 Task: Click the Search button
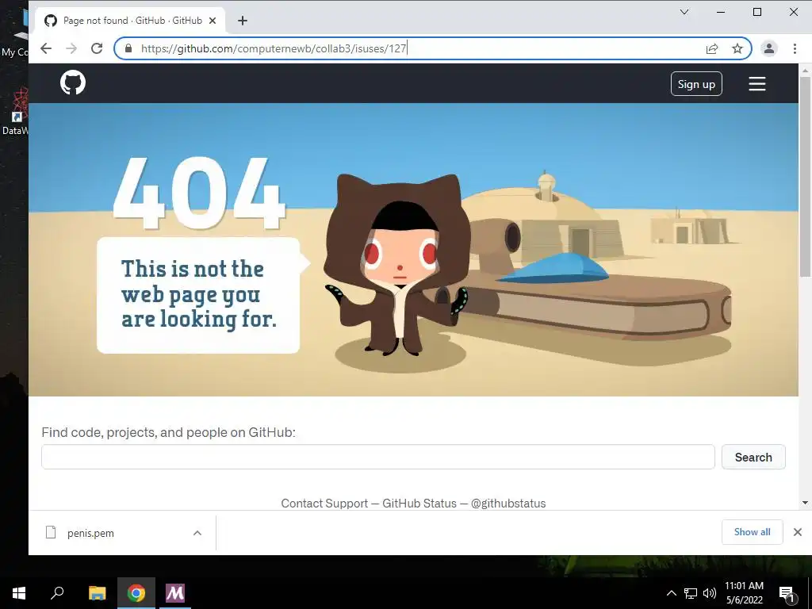pyautogui.click(x=753, y=457)
